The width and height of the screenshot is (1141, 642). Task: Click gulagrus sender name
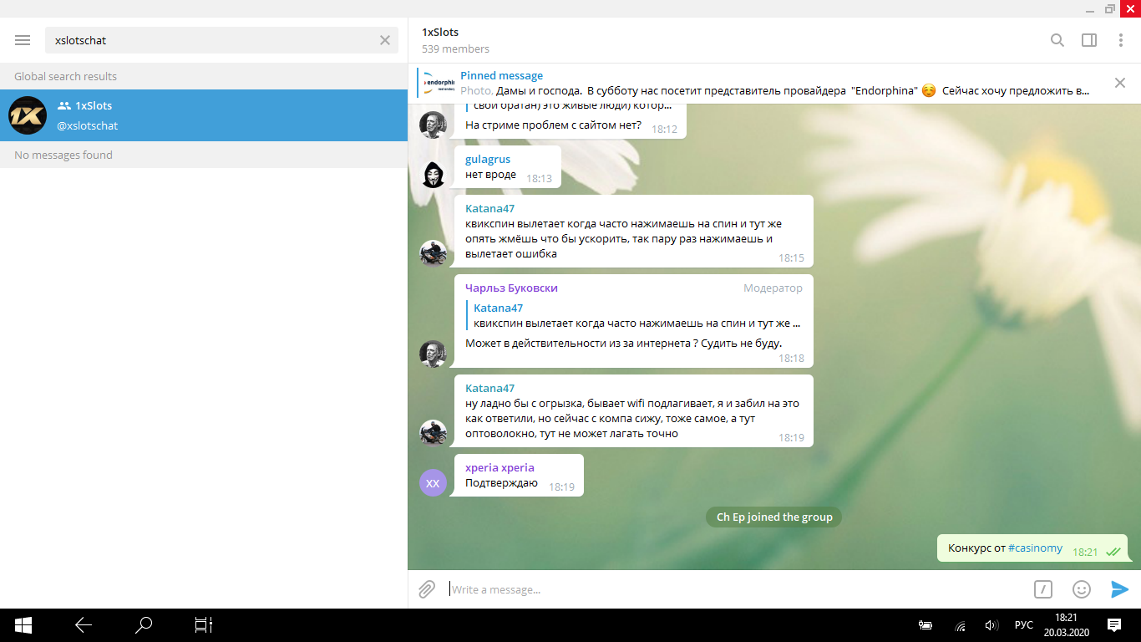[488, 159]
